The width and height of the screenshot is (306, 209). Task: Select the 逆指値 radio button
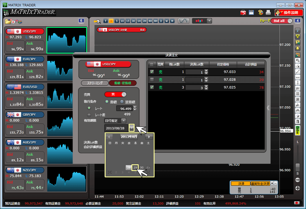click(x=122, y=102)
